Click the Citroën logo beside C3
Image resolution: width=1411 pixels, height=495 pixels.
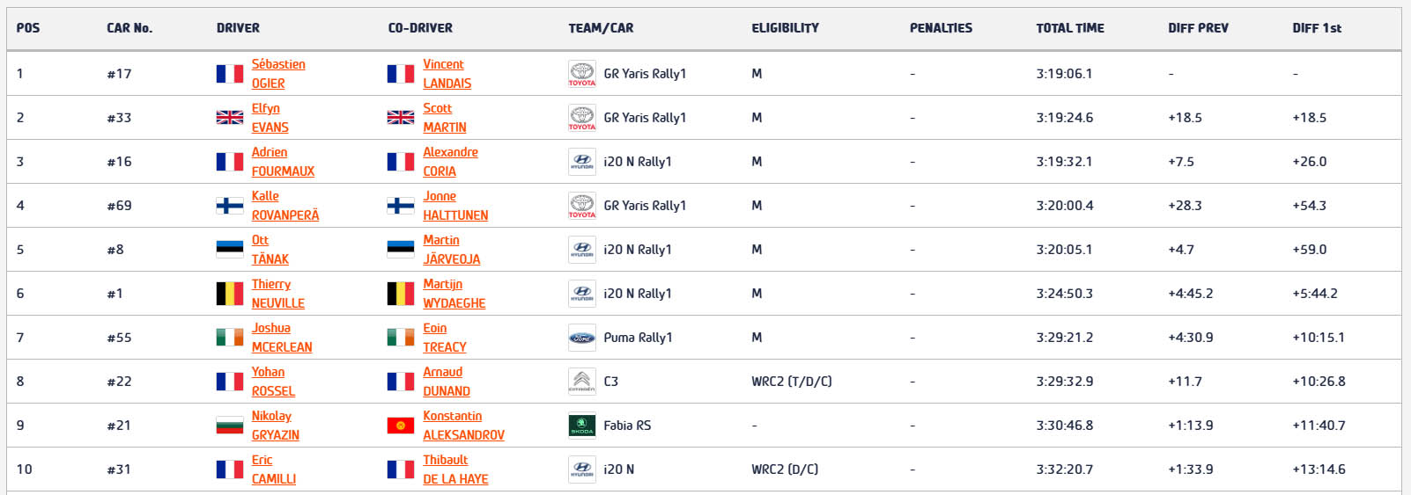(x=581, y=382)
